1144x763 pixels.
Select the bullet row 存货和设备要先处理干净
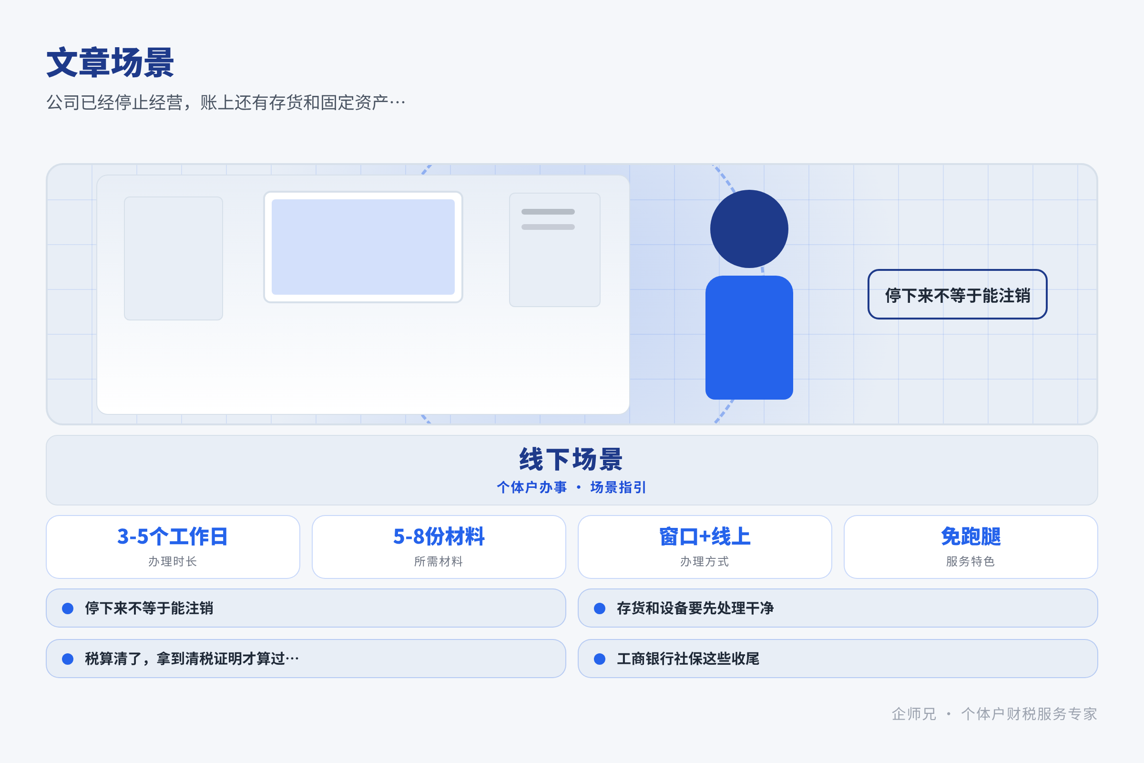click(838, 608)
